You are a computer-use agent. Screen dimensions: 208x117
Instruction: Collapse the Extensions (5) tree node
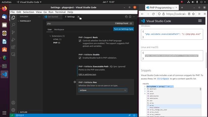point(50,36)
